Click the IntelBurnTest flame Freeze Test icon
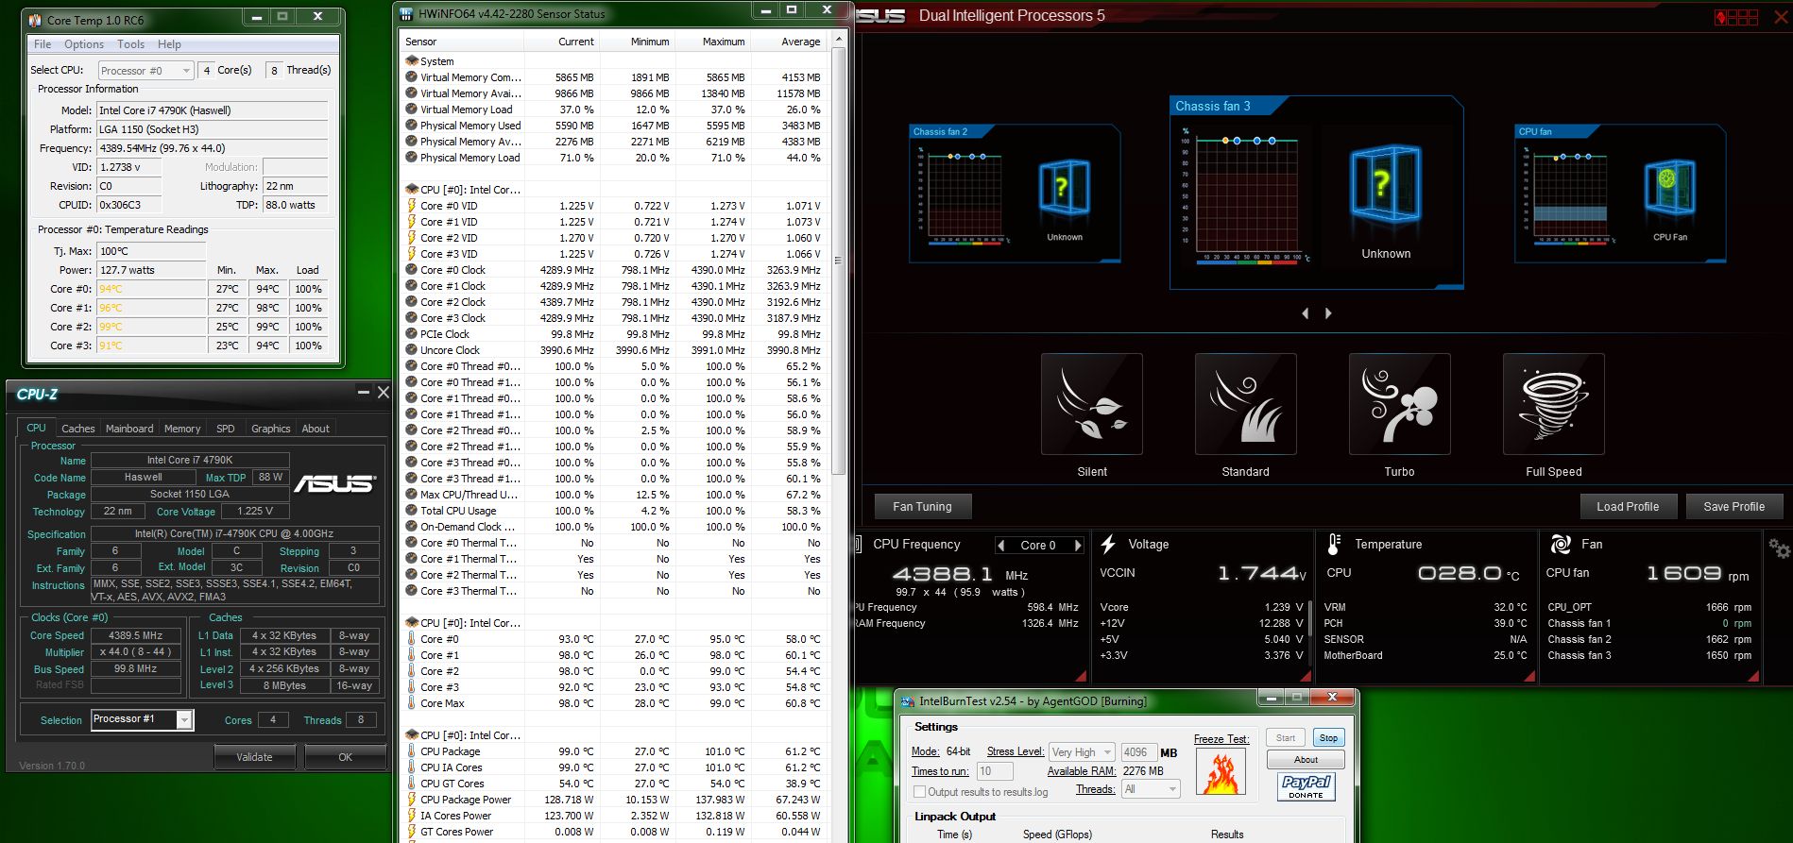The height and width of the screenshot is (843, 1793). pyautogui.click(x=1221, y=771)
